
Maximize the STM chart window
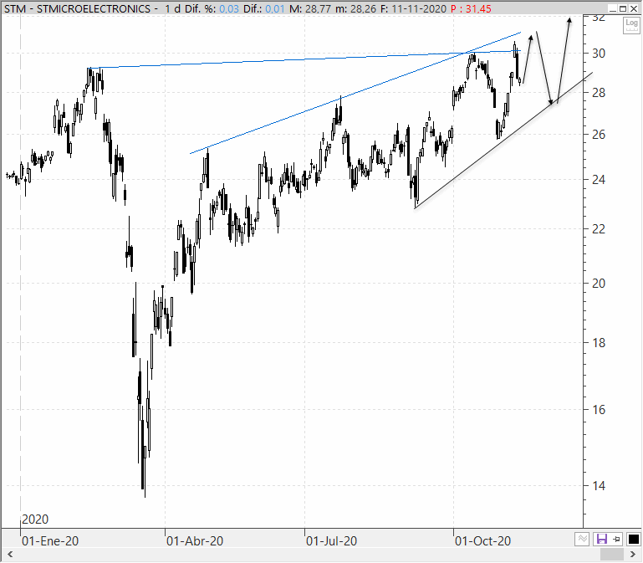pos(623,8)
